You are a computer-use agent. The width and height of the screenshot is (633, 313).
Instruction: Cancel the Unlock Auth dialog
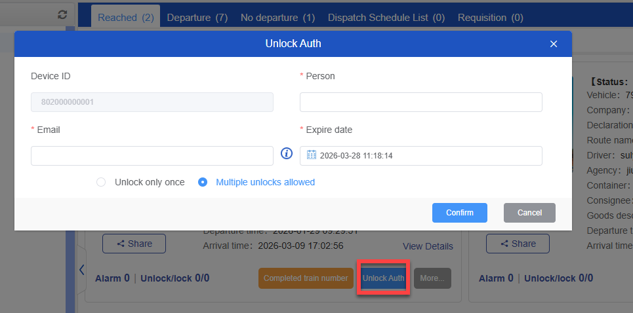tap(529, 213)
